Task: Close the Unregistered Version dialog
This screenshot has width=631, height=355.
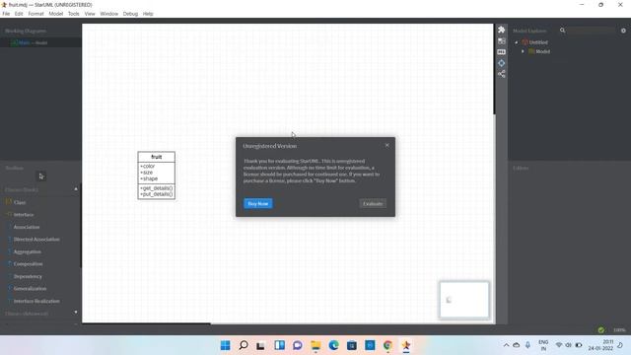Action: (387, 145)
